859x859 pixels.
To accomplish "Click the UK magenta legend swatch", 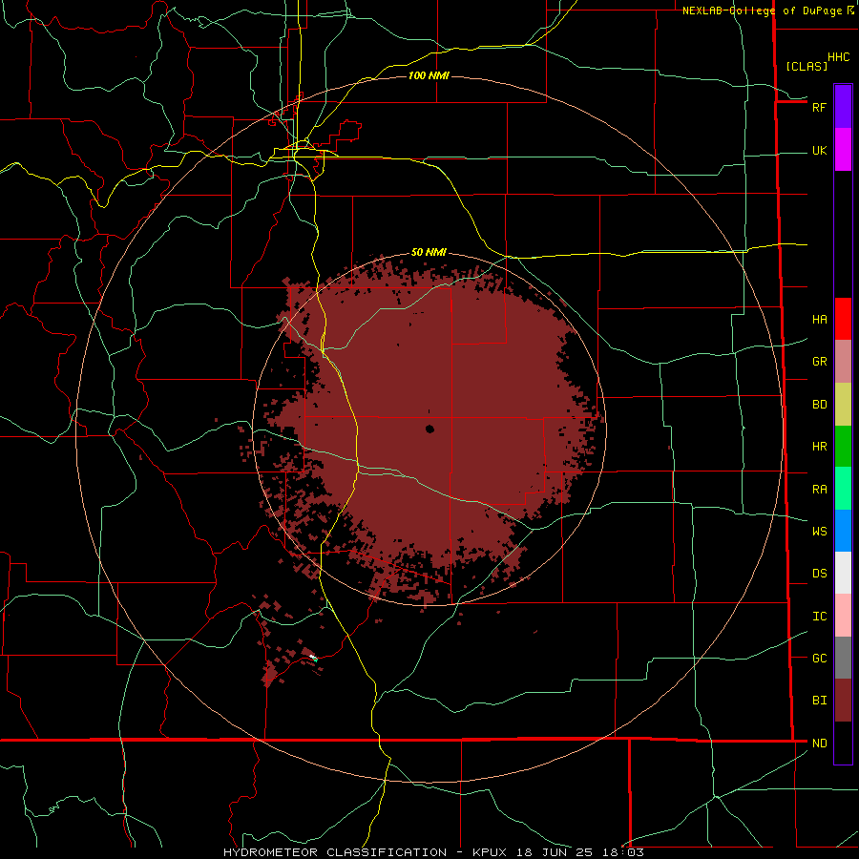I will tap(843, 150).
